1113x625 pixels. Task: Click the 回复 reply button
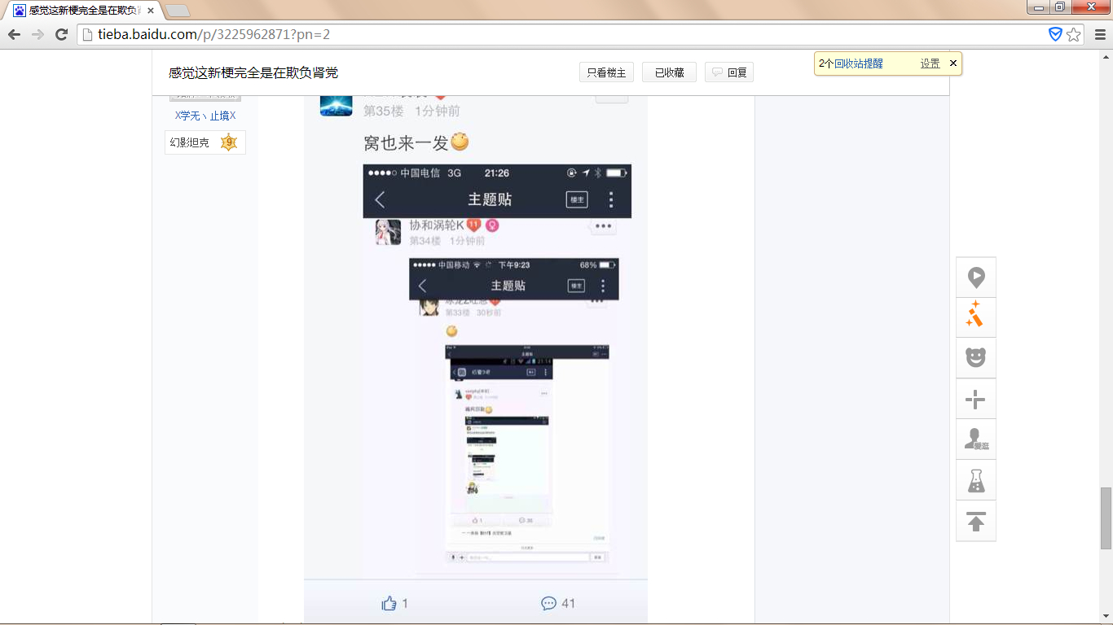tap(729, 72)
